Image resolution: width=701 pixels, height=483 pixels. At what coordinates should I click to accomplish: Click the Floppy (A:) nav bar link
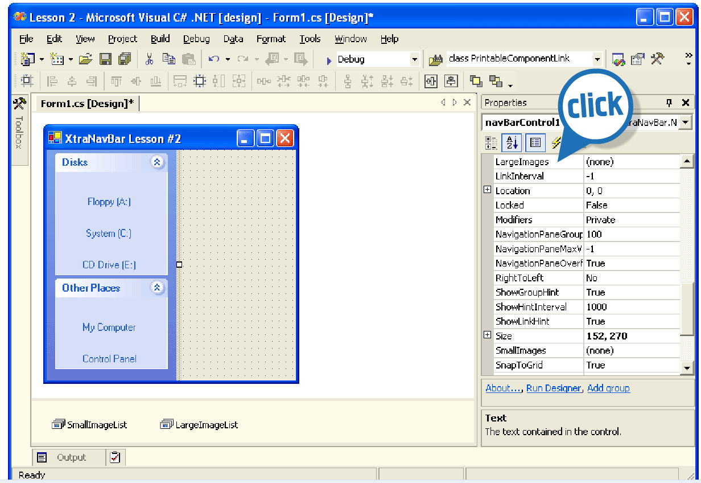pyautogui.click(x=109, y=202)
